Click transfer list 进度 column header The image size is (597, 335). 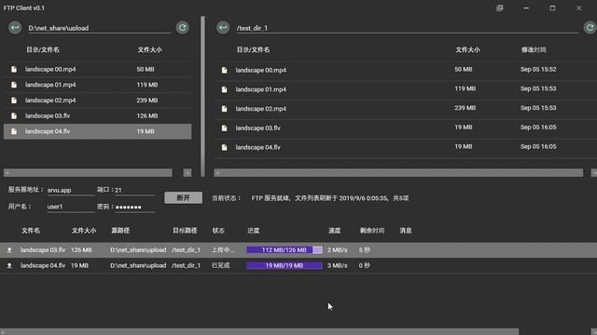point(253,231)
